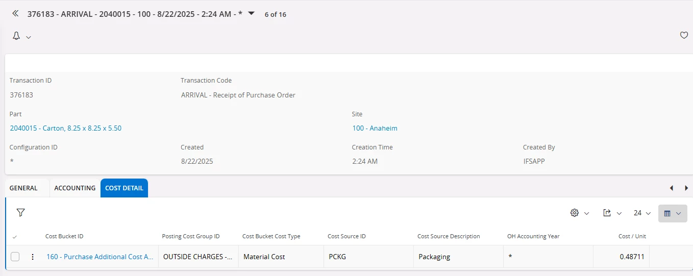The height and width of the screenshot is (276, 693).
Task: Expand the chevron beside bell icon
Action: pyautogui.click(x=29, y=37)
